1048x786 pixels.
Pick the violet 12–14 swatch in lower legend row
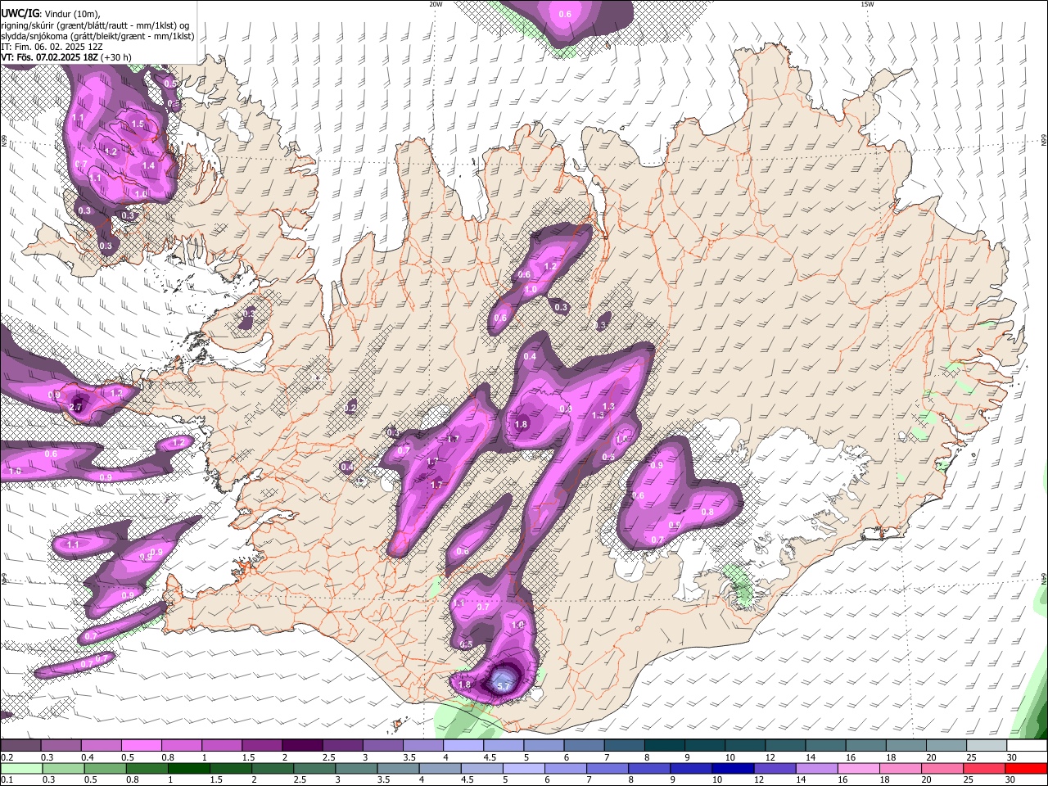click(x=774, y=768)
